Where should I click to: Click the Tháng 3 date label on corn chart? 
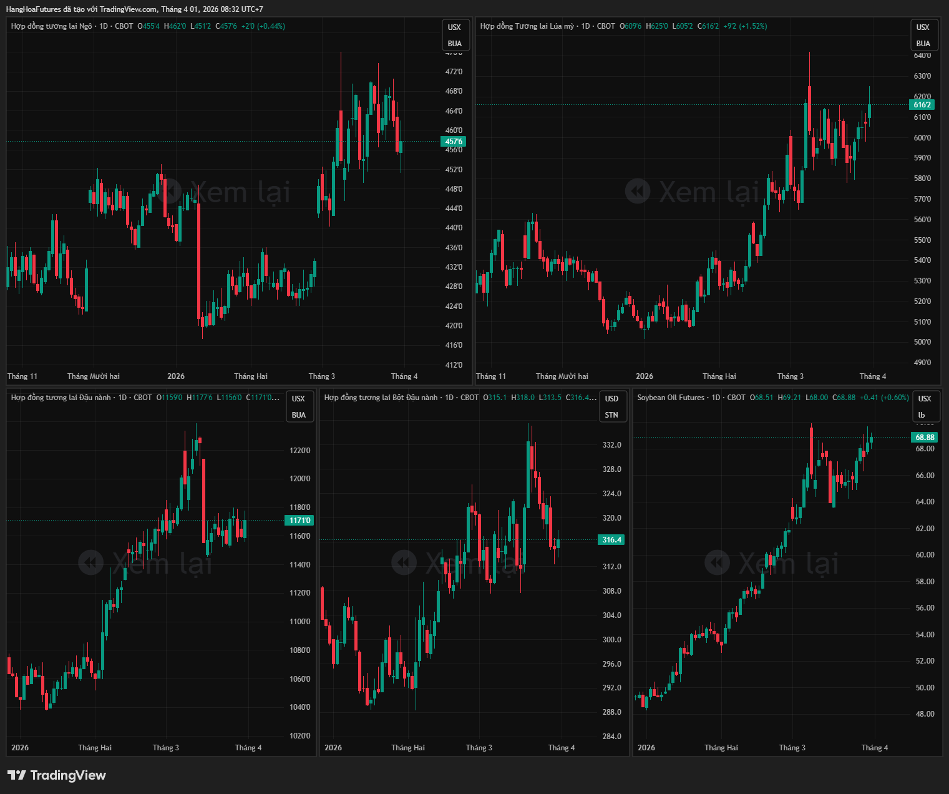322,376
